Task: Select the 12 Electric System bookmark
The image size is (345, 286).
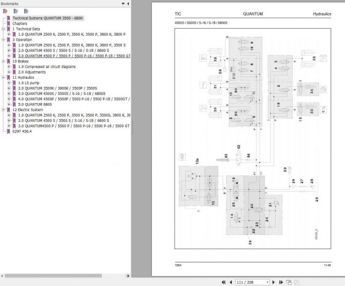Action: 28,110
